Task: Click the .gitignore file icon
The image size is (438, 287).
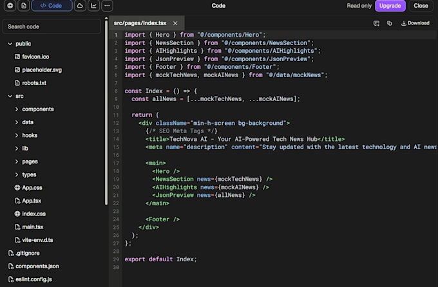Action: (11, 254)
